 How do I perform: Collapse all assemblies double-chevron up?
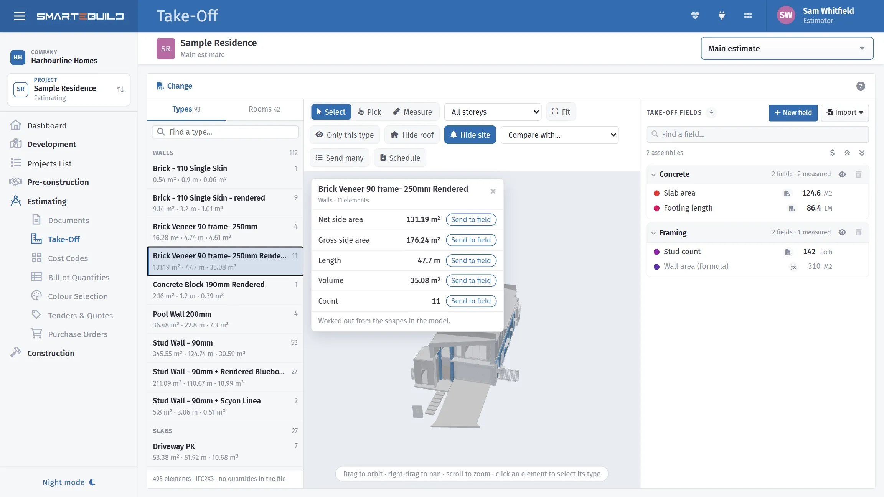click(x=847, y=153)
